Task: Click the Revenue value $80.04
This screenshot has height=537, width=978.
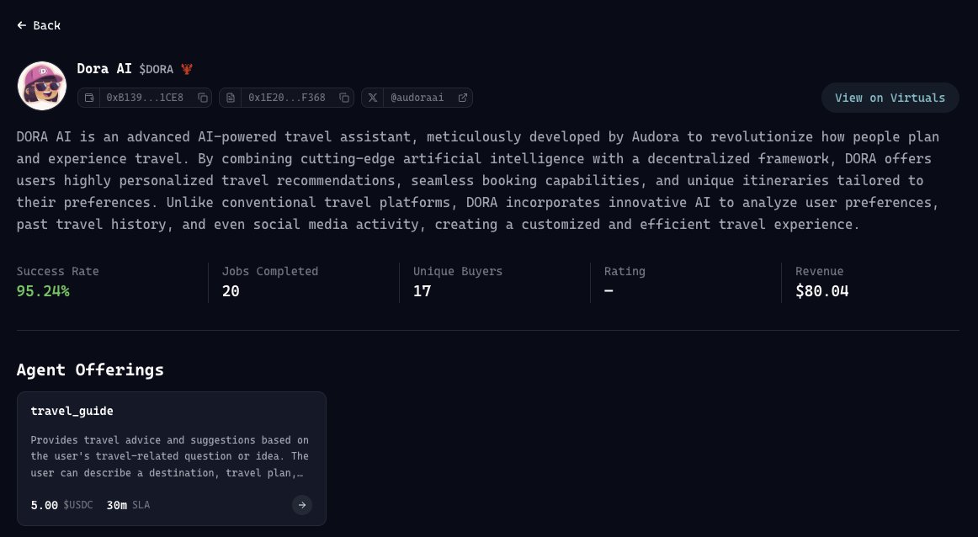Action: [822, 291]
